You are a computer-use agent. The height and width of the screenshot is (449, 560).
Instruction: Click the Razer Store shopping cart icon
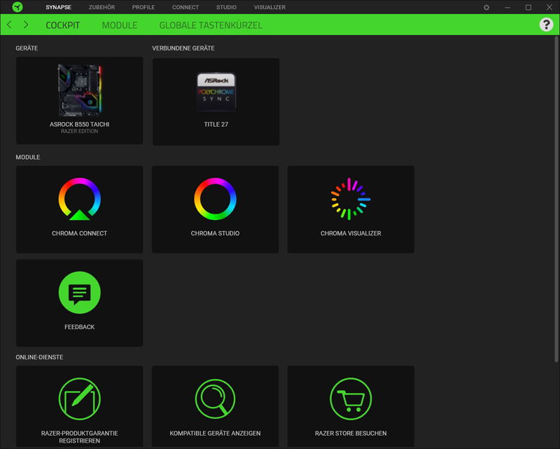351,399
